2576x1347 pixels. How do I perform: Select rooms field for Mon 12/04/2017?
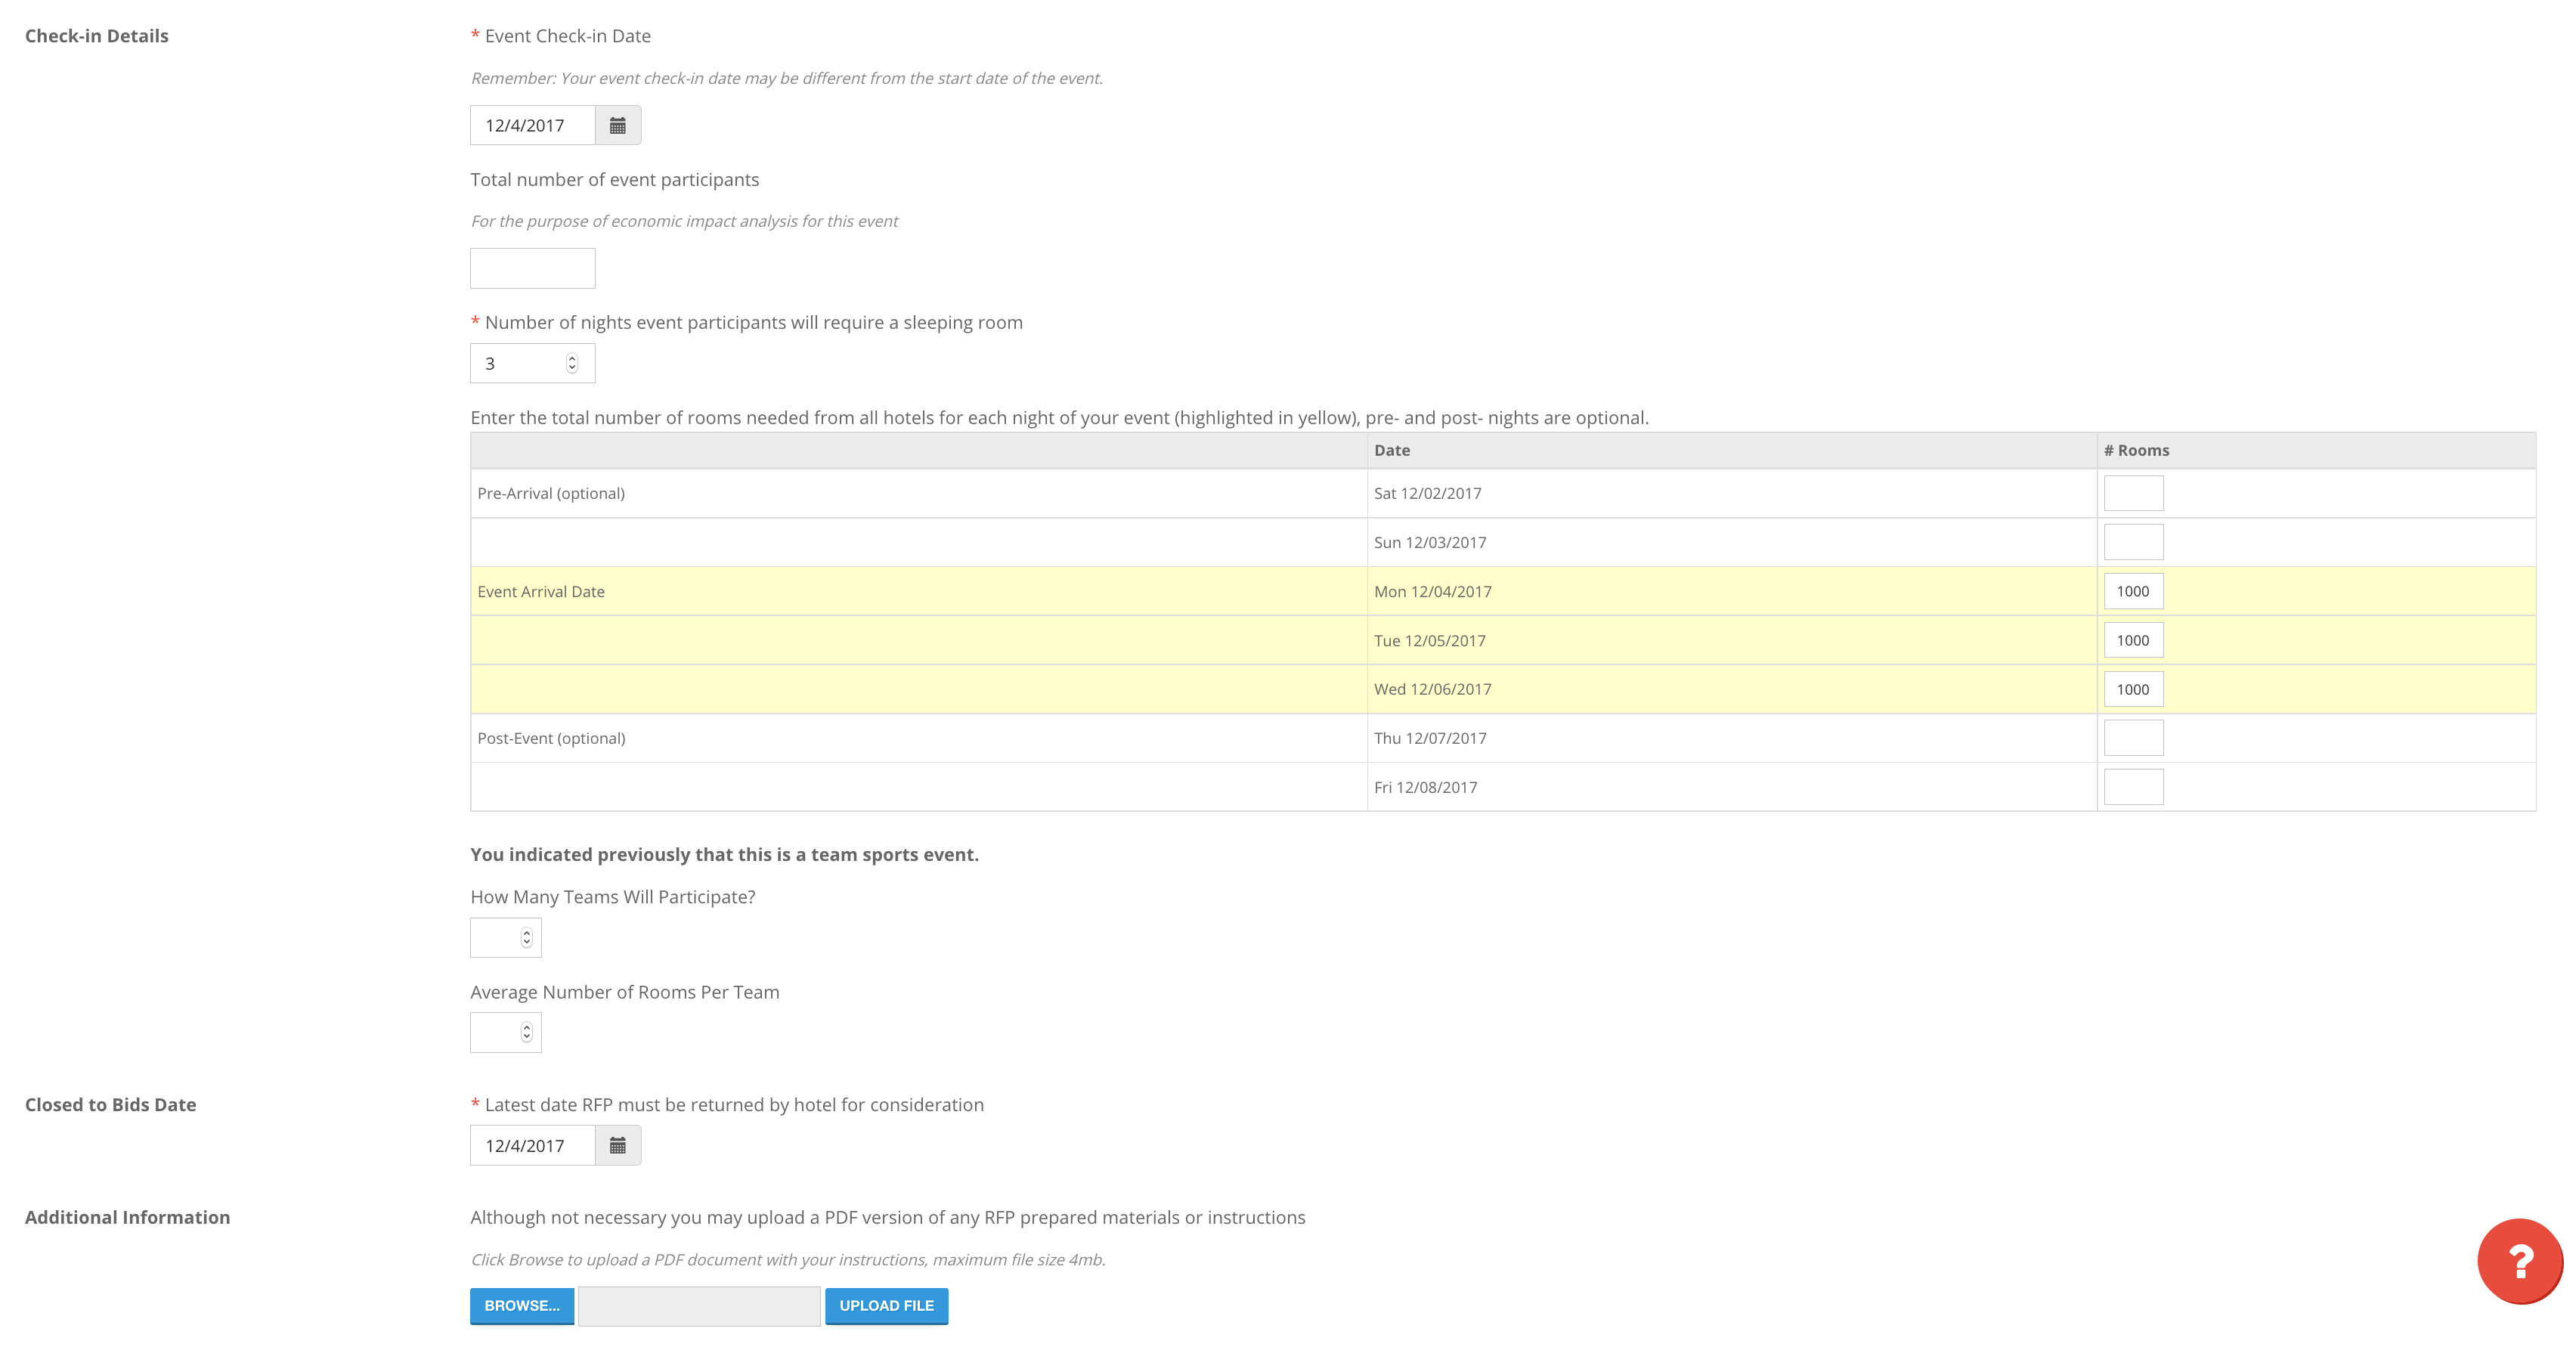pyautogui.click(x=2132, y=591)
